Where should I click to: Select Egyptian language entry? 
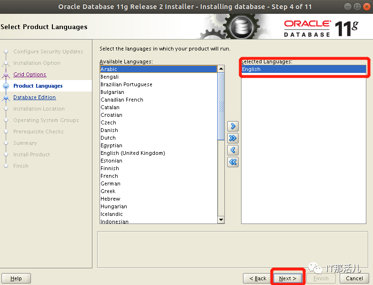point(159,145)
